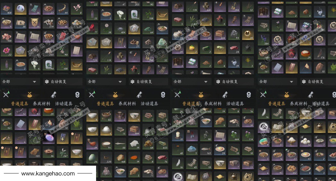
Task: Switch to 养成材料 tab in leftmost panel
Action: [42, 104]
